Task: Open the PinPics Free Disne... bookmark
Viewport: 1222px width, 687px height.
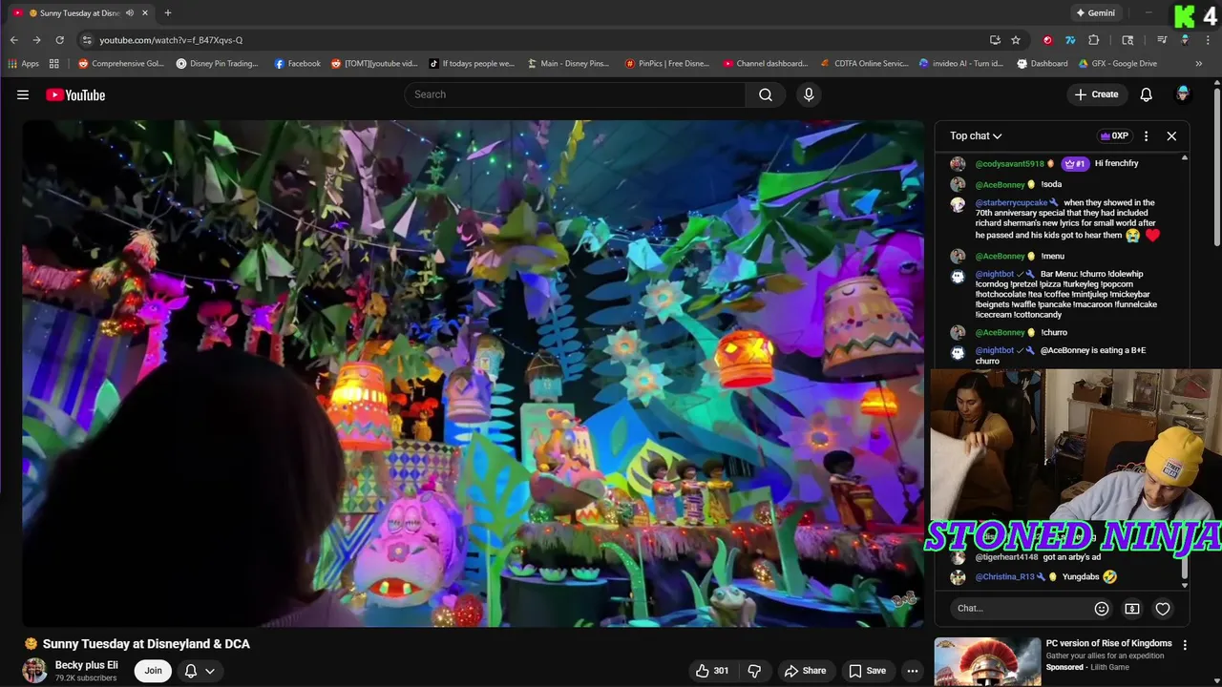Action: 666,64
